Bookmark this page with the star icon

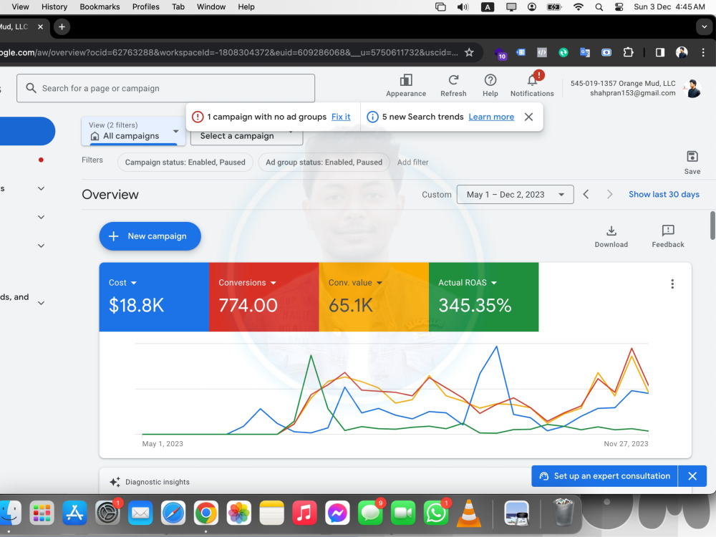click(x=469, y=52)
